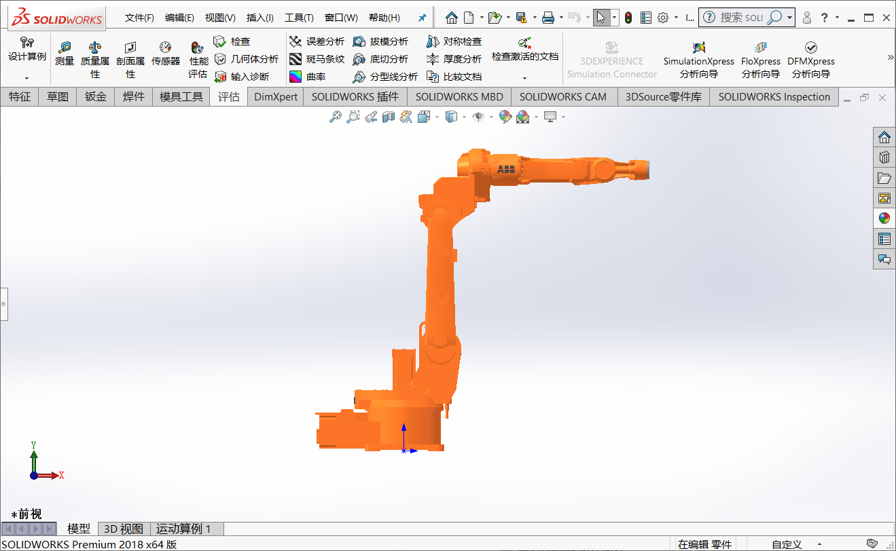Toggle the rebuild traffic light

pyautogui.click(x=628, y=18)
